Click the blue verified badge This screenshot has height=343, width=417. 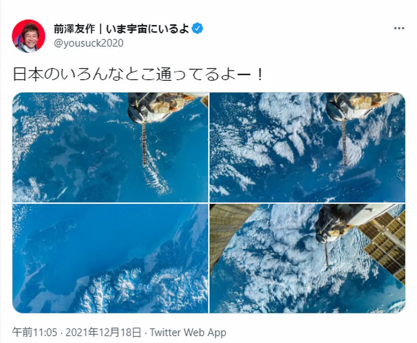click(x=197, y=28)
